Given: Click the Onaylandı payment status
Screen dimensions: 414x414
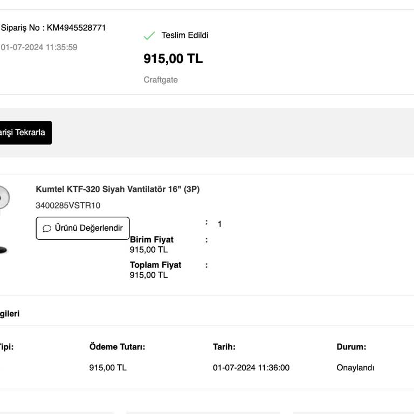Looking at the screenshot, I should click(355, 368).
